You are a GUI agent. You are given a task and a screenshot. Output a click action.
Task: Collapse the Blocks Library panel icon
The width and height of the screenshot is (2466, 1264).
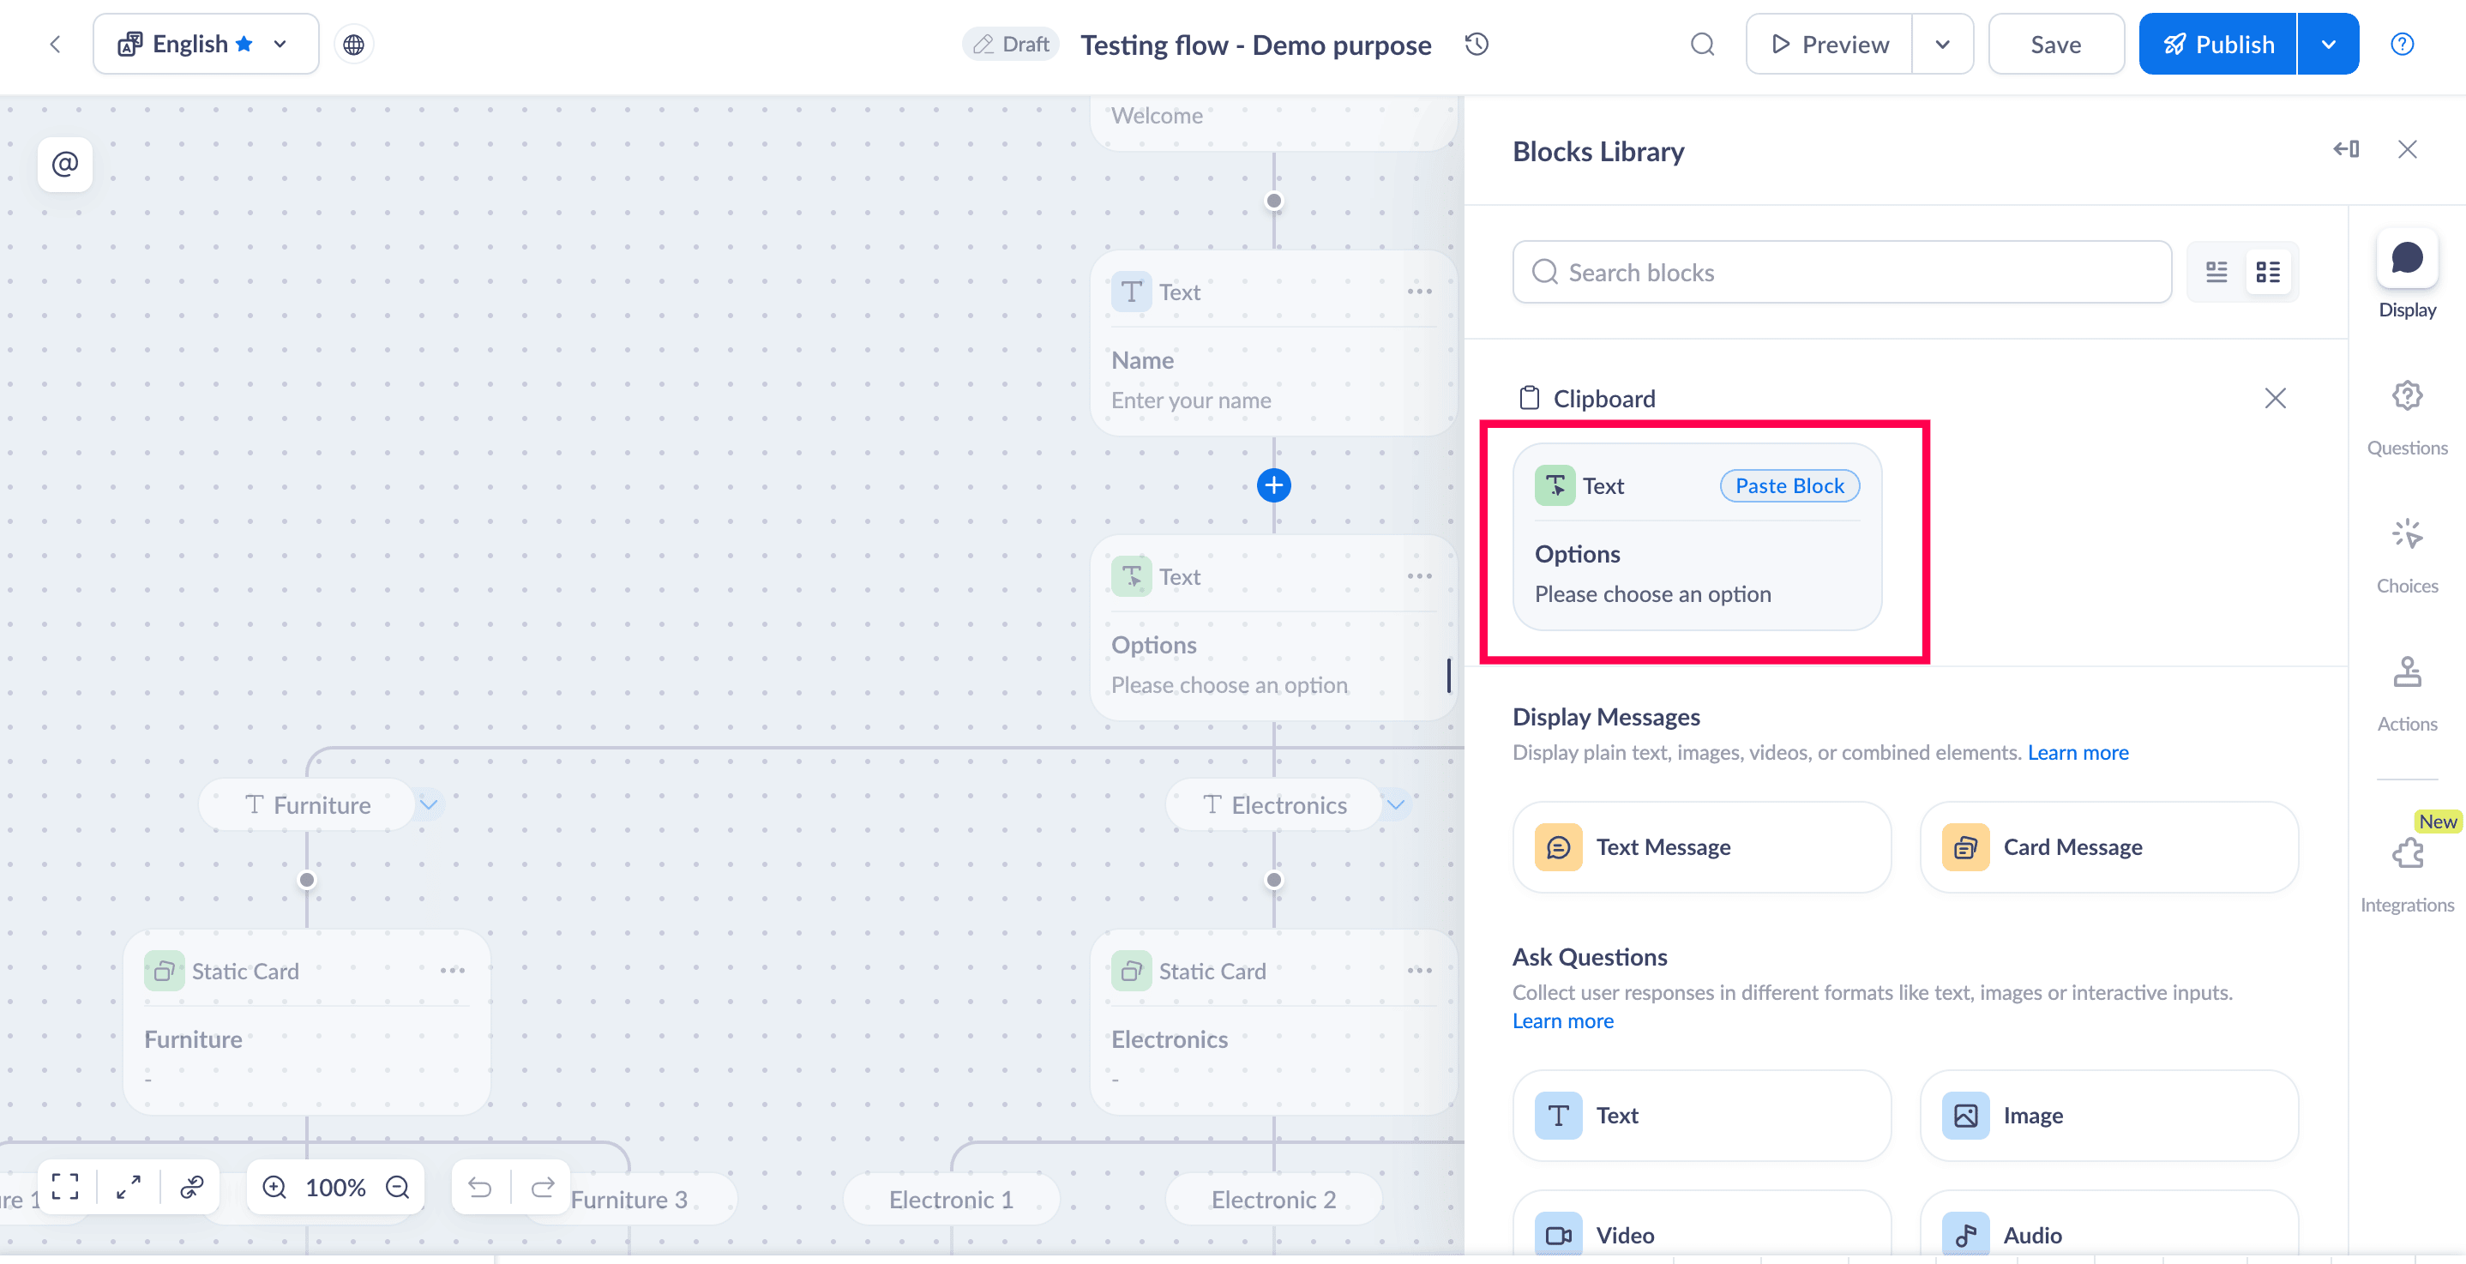pos(2345,149)
